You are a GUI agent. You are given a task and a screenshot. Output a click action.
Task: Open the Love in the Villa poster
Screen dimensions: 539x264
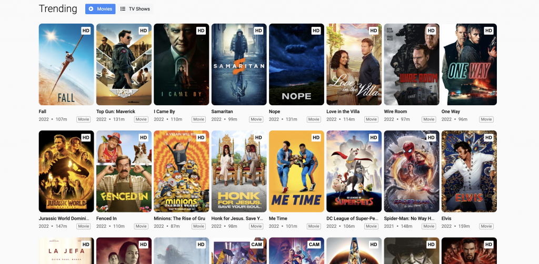pyautogui.click(x=354, y=64)
